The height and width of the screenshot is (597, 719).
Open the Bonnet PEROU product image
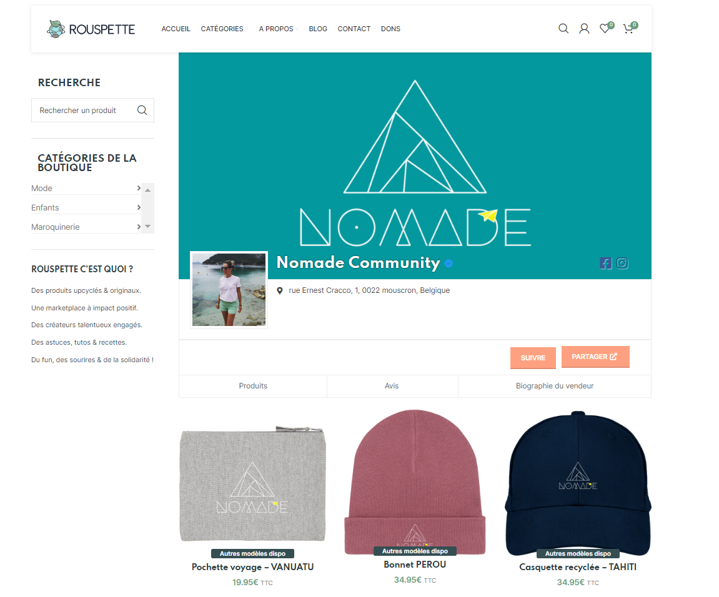point(415,481)
